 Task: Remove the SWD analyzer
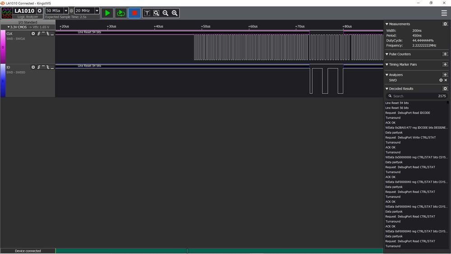[x=446, y=80]
